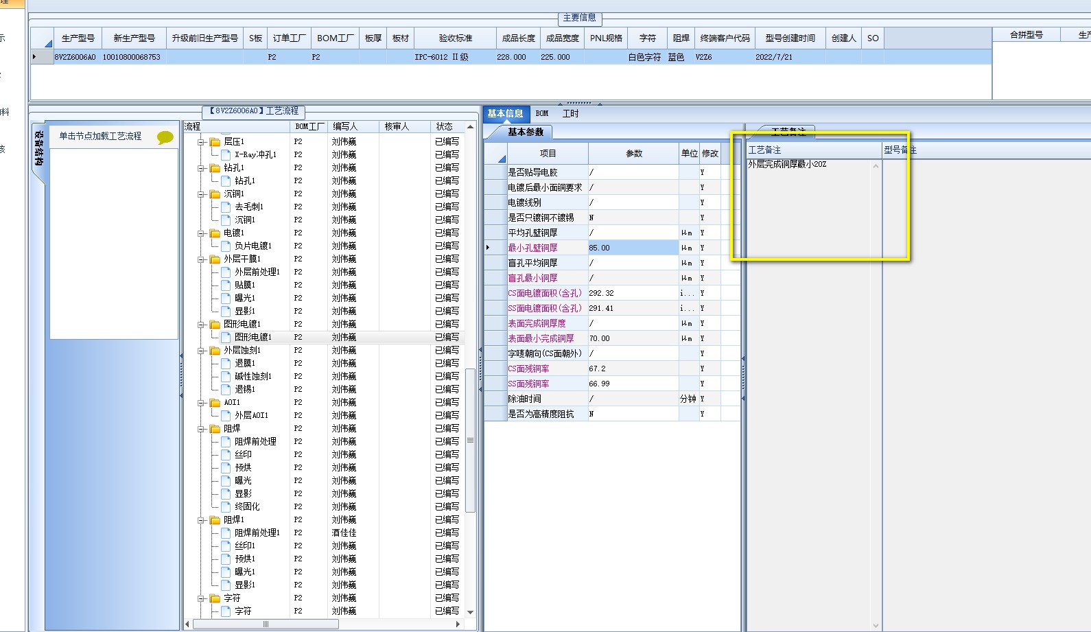Image resolution: width=1091 pixels, height=632 pixels.
Task: Collapse the 外层干膜1 tree node
Action: (202, 259)
